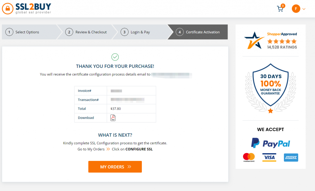Click the SSL2BUY brand name text
This screenshot has width=315, height=191.
(x=33, y=6)
